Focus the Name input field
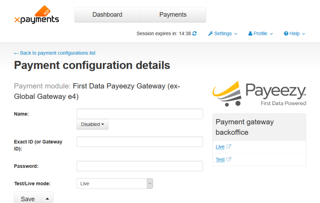Screen dimensions: 320x203 [140, 114]
